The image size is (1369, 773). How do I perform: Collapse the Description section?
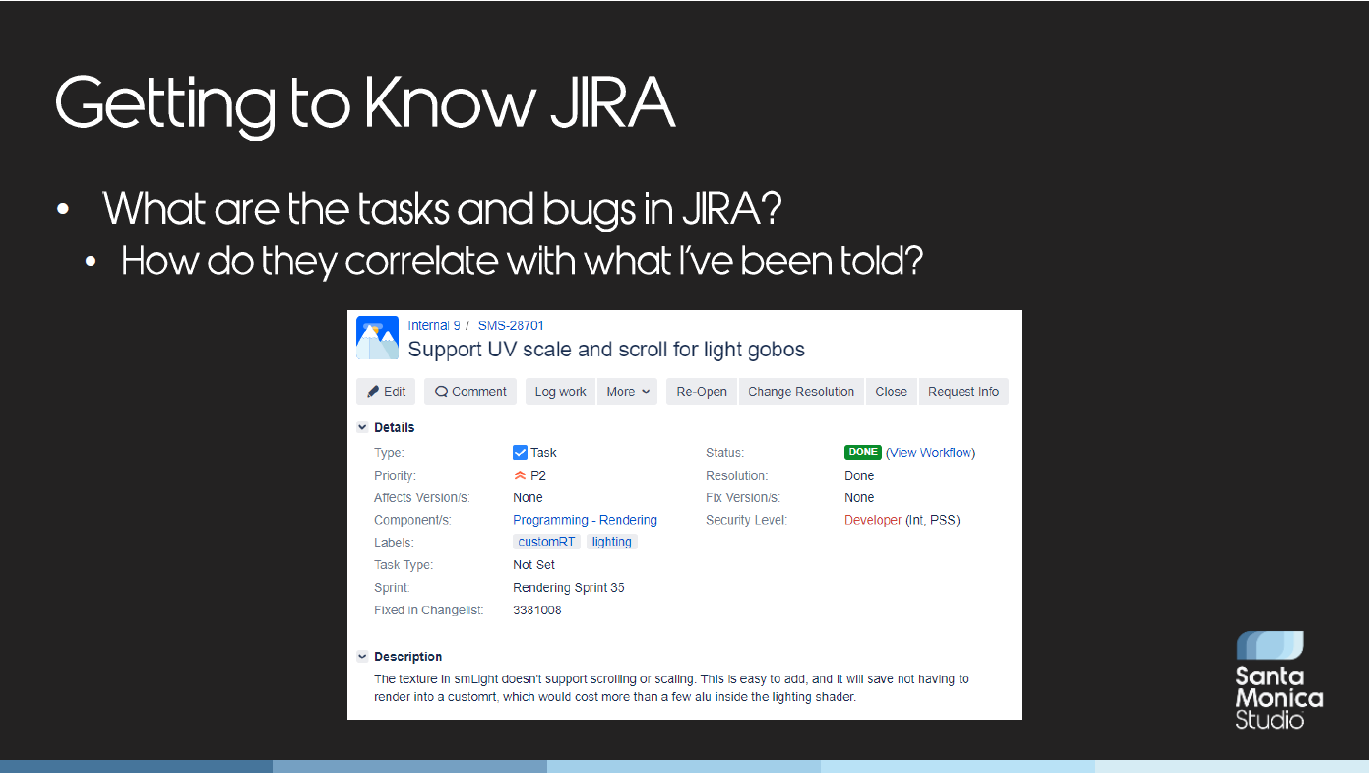[362, 656]
